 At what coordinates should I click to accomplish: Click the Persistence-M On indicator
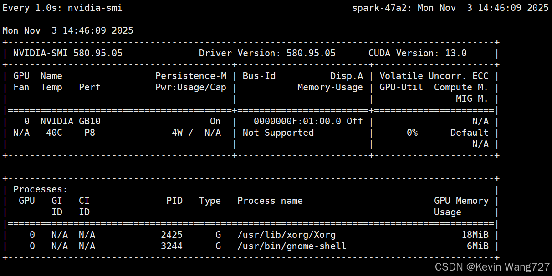215,121
